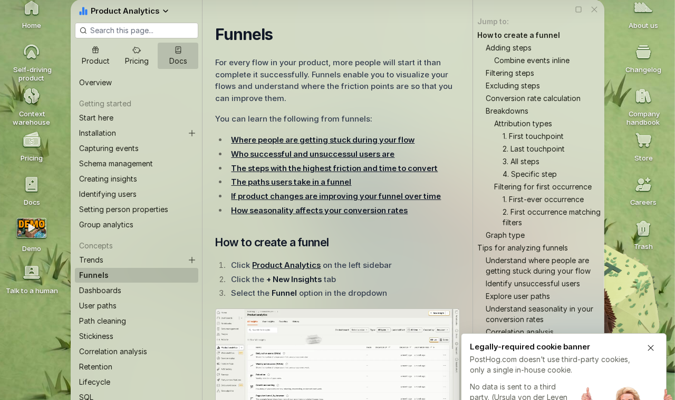Follow 'Who successful and unsuccessul users are' link
This screenshot has width=675, height=400.
click(313, 154)
